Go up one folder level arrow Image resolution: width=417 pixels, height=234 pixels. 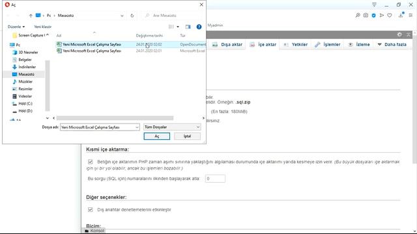click(31, 16)
